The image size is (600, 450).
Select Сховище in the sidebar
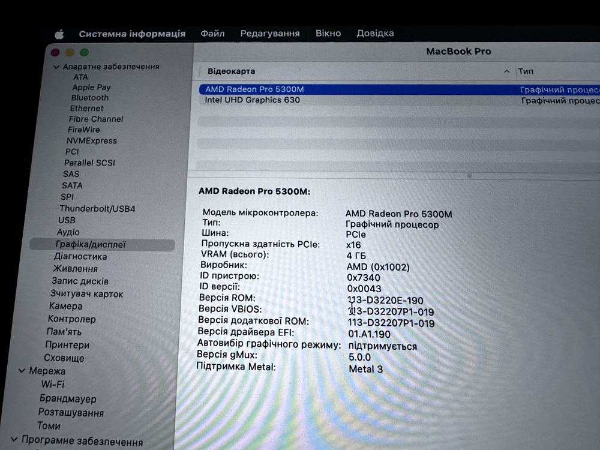click(64, 358)
